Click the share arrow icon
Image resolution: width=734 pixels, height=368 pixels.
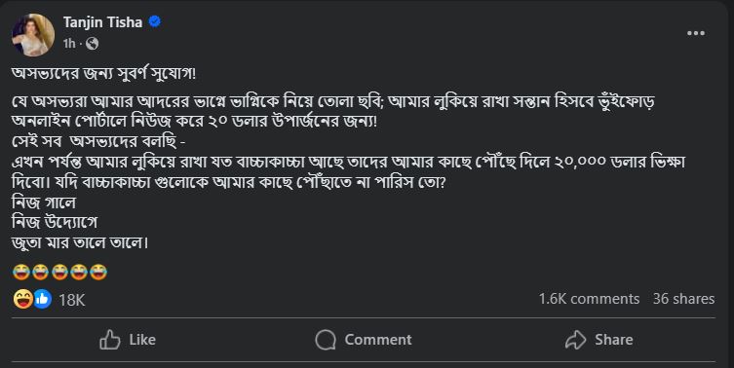click(575, 340)
